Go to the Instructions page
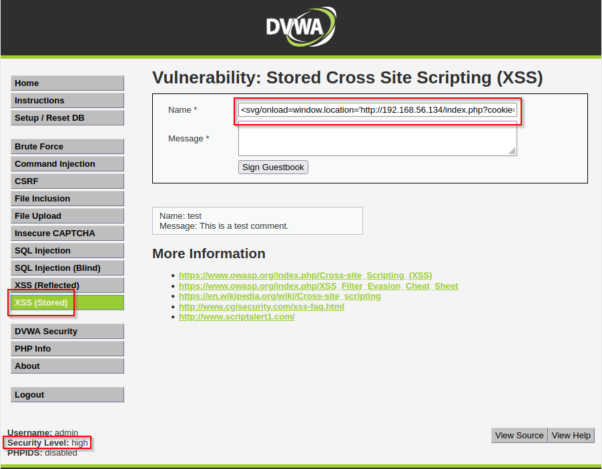The width and height of the screenshot is (602, 469). coord(67,100)
